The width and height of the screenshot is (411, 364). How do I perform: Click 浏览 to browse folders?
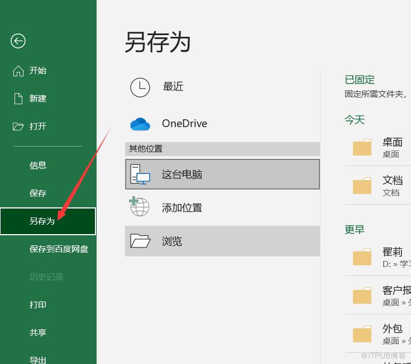pyautogui.click(x=223, y=241)
